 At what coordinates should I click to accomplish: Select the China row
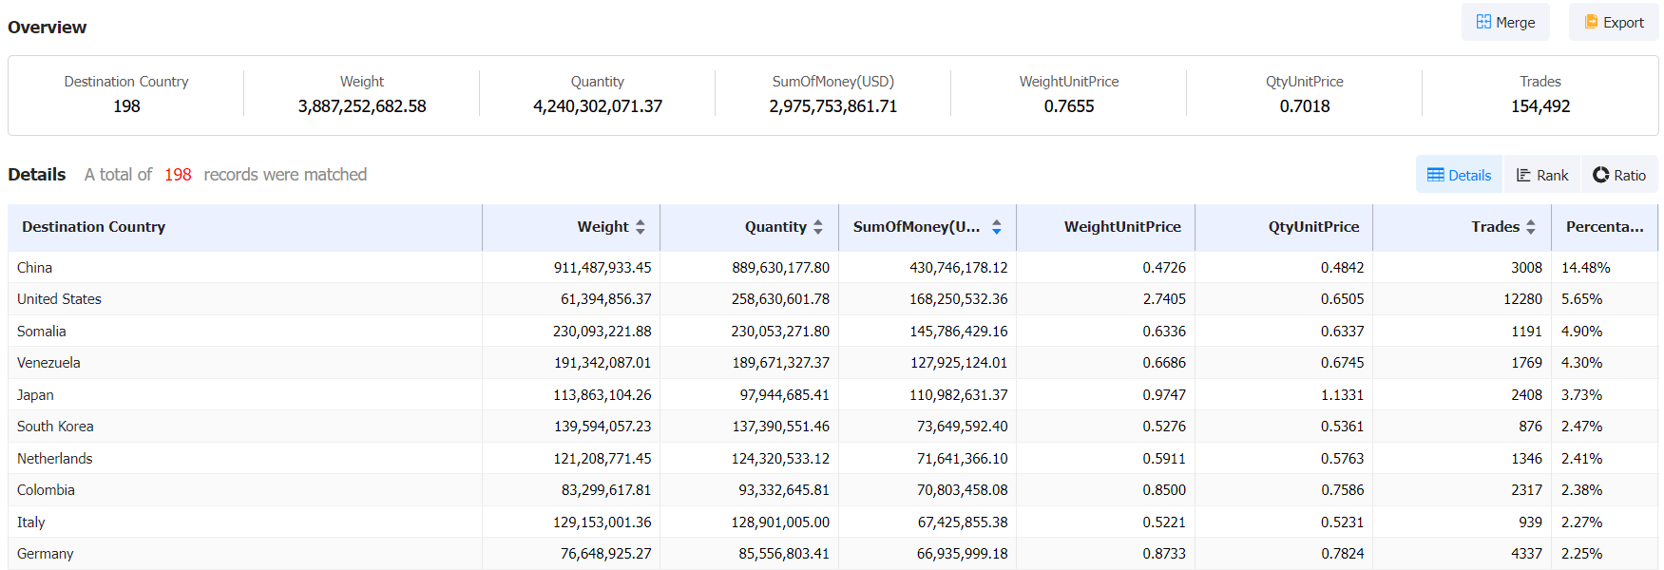[35, 268]
